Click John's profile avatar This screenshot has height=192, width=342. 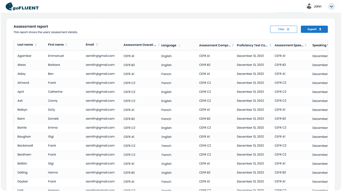coord(309,6)
